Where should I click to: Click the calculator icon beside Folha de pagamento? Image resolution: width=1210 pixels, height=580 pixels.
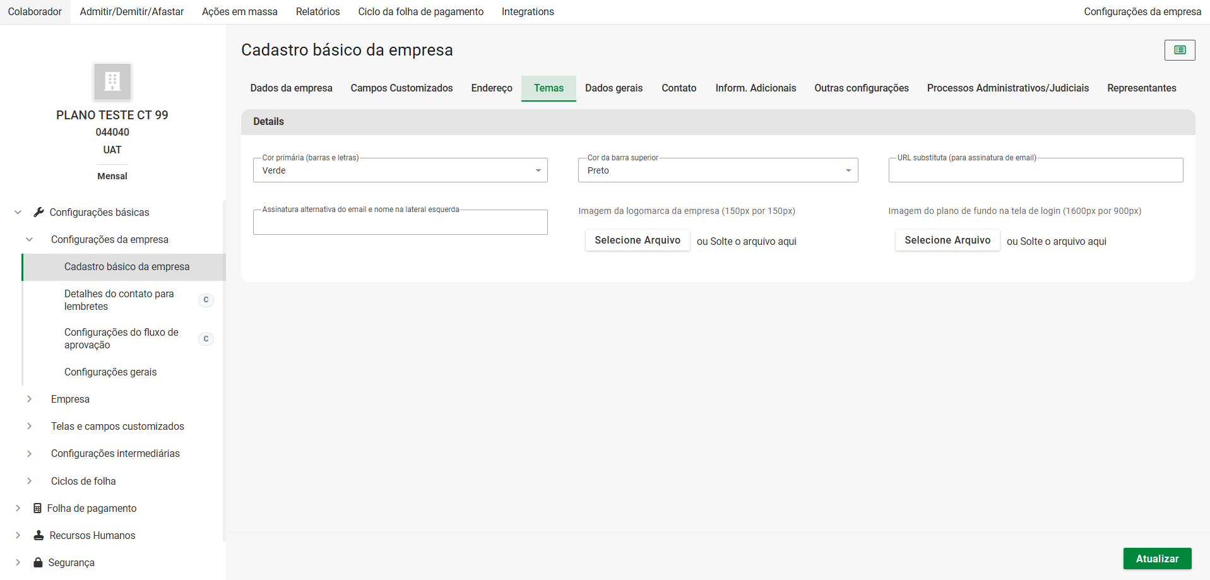pyautogui.click(x=38, y=508)
